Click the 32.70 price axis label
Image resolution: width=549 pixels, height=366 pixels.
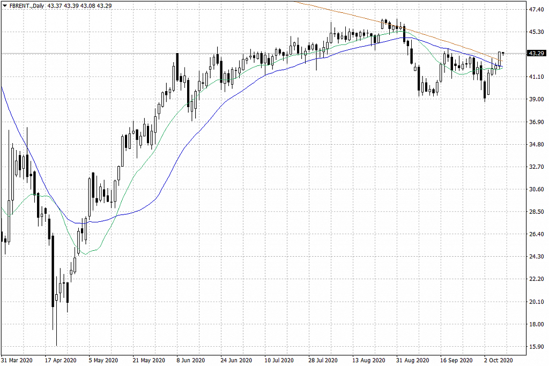[x=536, y=167]
